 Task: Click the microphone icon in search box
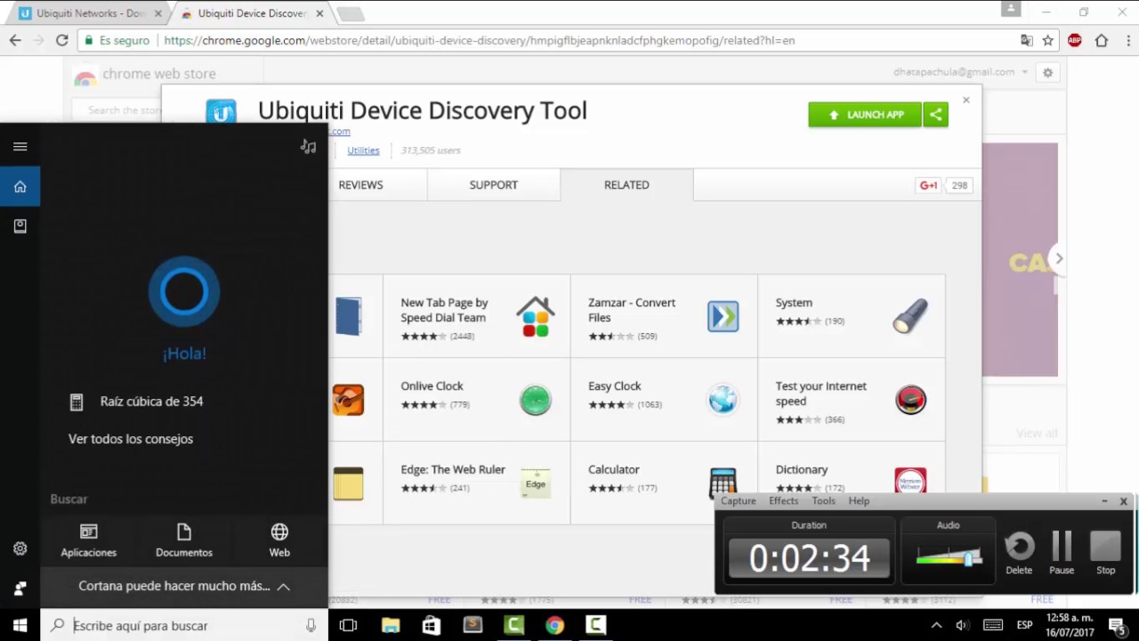point(311,626)
